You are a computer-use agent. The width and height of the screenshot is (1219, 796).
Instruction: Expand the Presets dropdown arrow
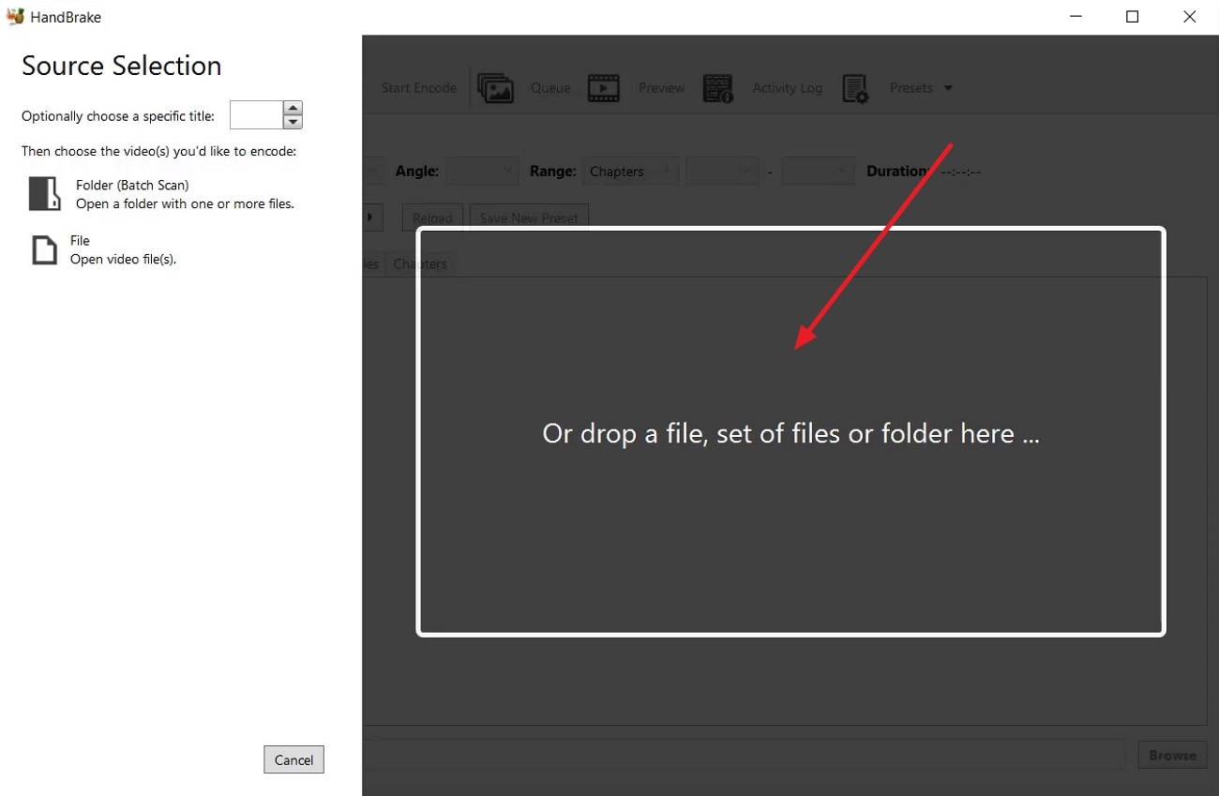click(948, 87)
